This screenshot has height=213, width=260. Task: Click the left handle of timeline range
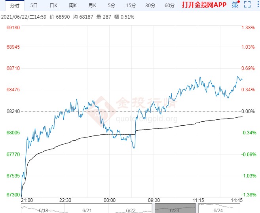tap(154, 208)
